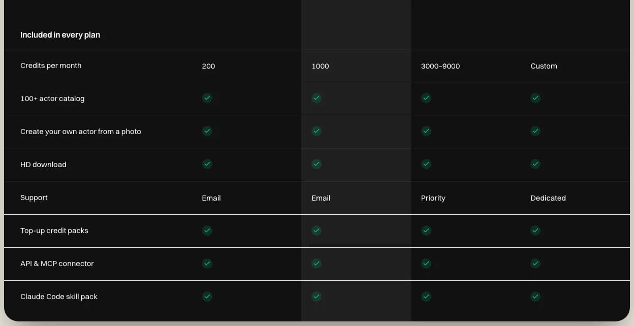Click the 100+ actor catalog checkmark, 200-credit column

pyautogui.click(x=207, y=98)
